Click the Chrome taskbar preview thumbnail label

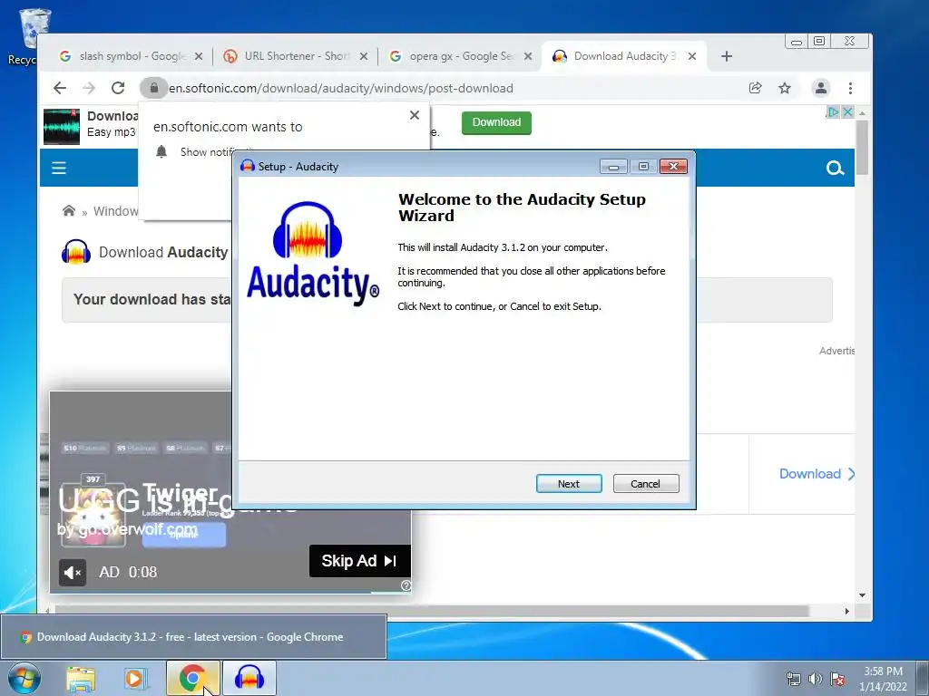[x=191, y=637]
